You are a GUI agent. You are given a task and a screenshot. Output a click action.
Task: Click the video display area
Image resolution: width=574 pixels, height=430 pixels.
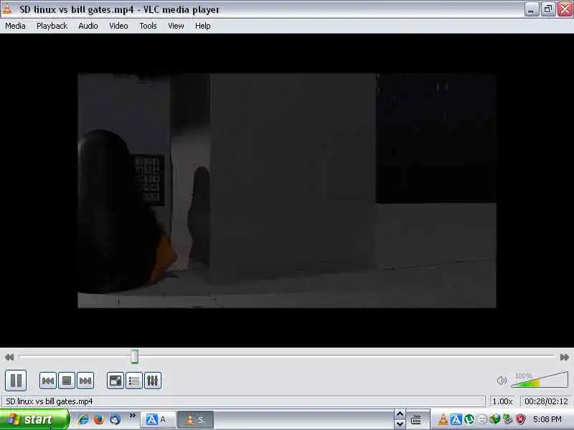coord(287,191)
